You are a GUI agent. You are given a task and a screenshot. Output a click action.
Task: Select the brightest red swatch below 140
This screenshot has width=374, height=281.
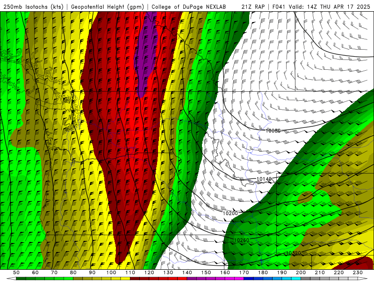[182, 279]
